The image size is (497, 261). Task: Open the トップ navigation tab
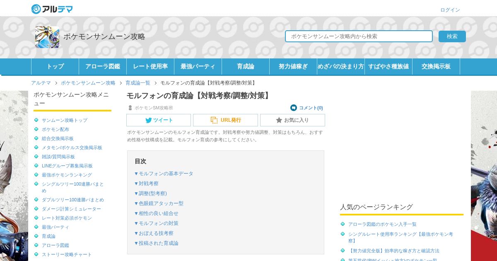coord(55,66)
